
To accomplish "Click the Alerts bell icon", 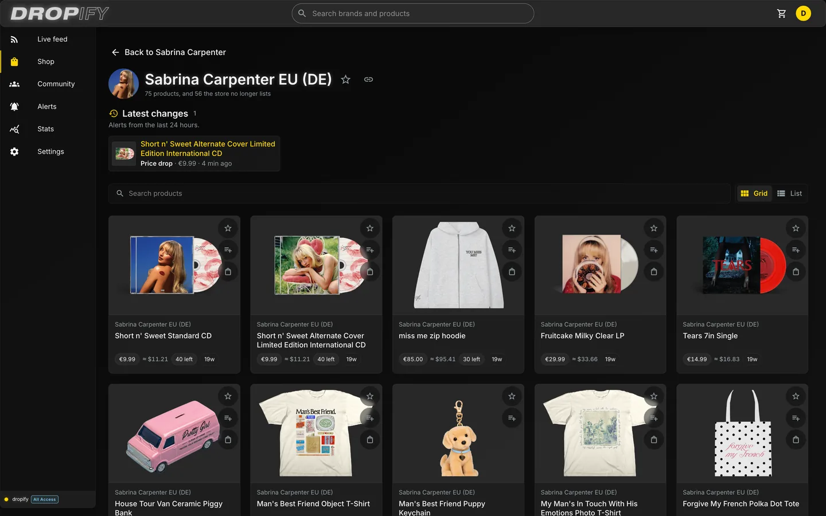I will [14, 107].
